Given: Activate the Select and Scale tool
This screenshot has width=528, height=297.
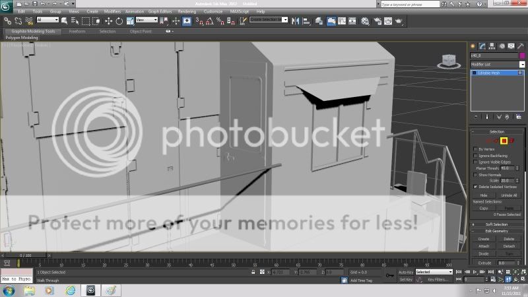Looking at the screenshot, I should (130, 21).
